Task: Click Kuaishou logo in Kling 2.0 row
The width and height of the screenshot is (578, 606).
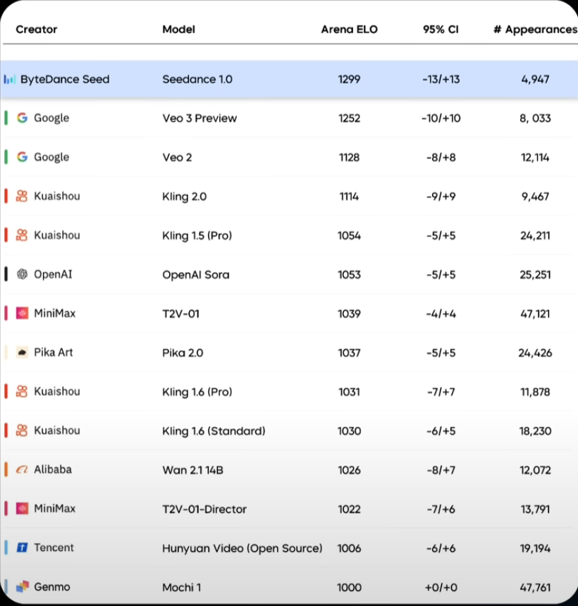Action: [x=22, y=197]
